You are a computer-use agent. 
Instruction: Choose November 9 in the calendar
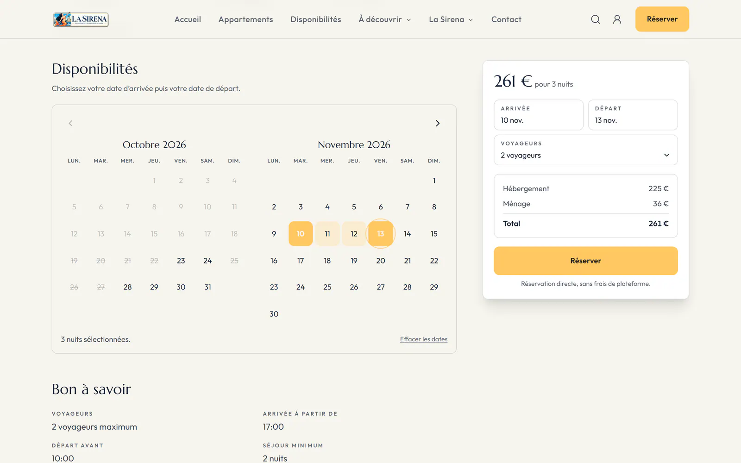(274, 234)
